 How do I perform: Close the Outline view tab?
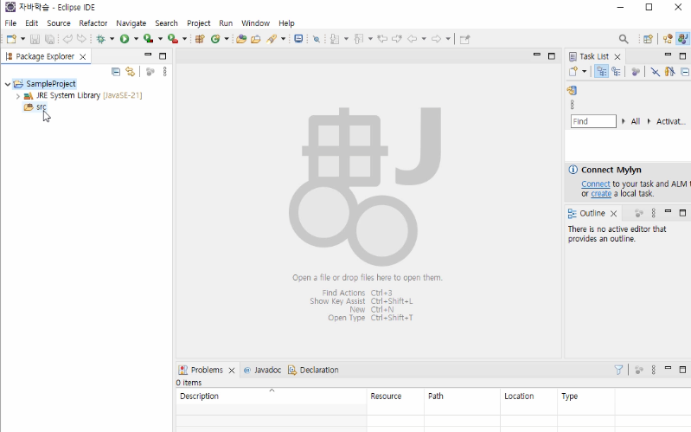click(613, 214)
